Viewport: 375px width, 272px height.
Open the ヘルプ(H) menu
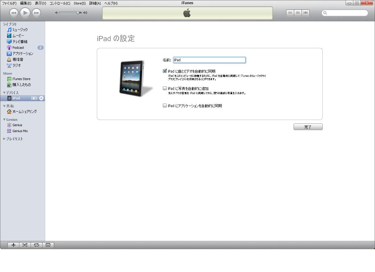(111, 3)
